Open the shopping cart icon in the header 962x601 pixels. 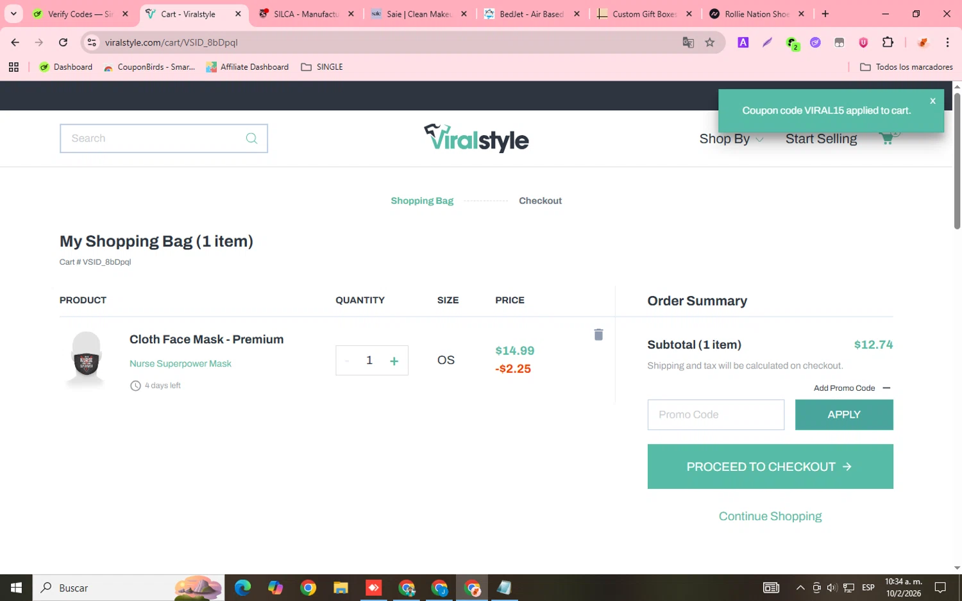coord(888,138)
